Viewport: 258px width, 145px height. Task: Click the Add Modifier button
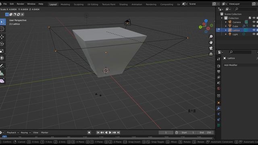tap(240, 65)
